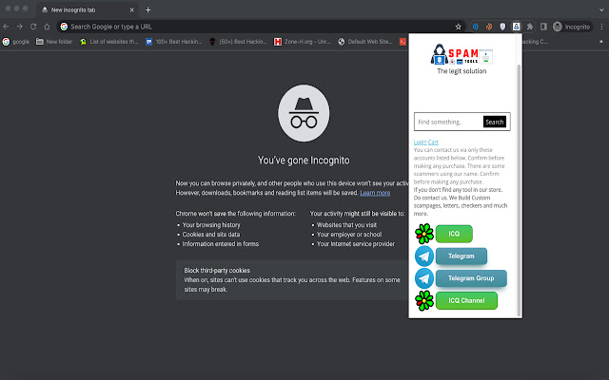Click the Spam Tools logo in popup
The width and height of the screenshot is (609, 380).
pyautogui.click(x=462, y=54)
